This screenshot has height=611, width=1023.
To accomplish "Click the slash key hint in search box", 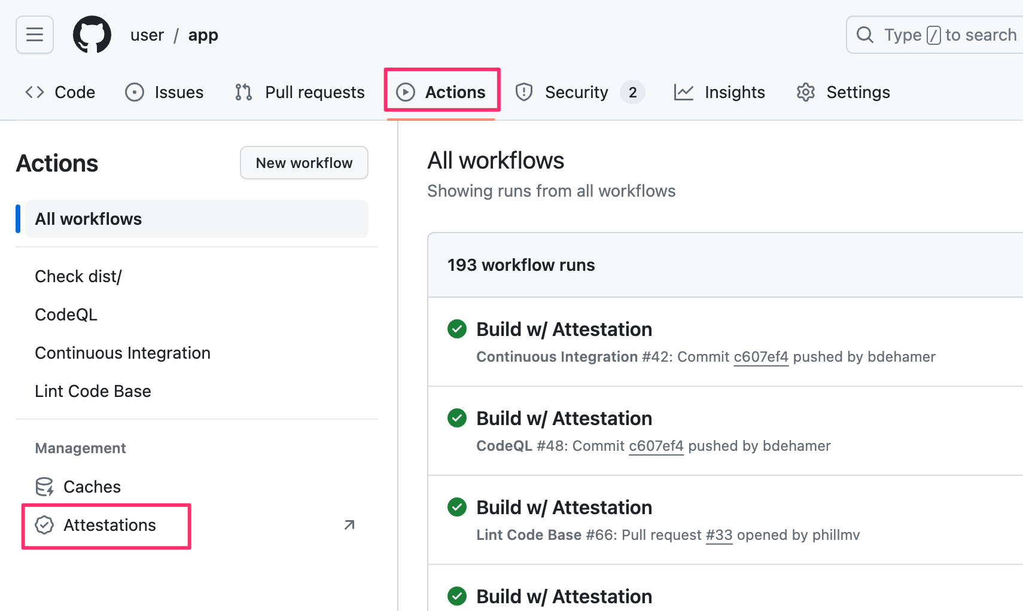I will pyautogui.click(x=933, y=35).
